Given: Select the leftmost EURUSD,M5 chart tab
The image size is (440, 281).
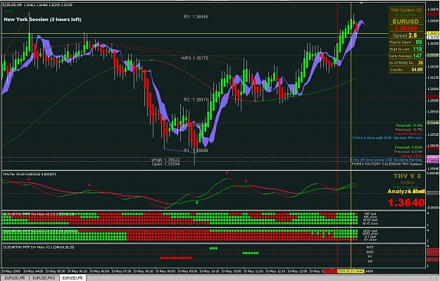Looking at the screenshot, I should point(15,278).
